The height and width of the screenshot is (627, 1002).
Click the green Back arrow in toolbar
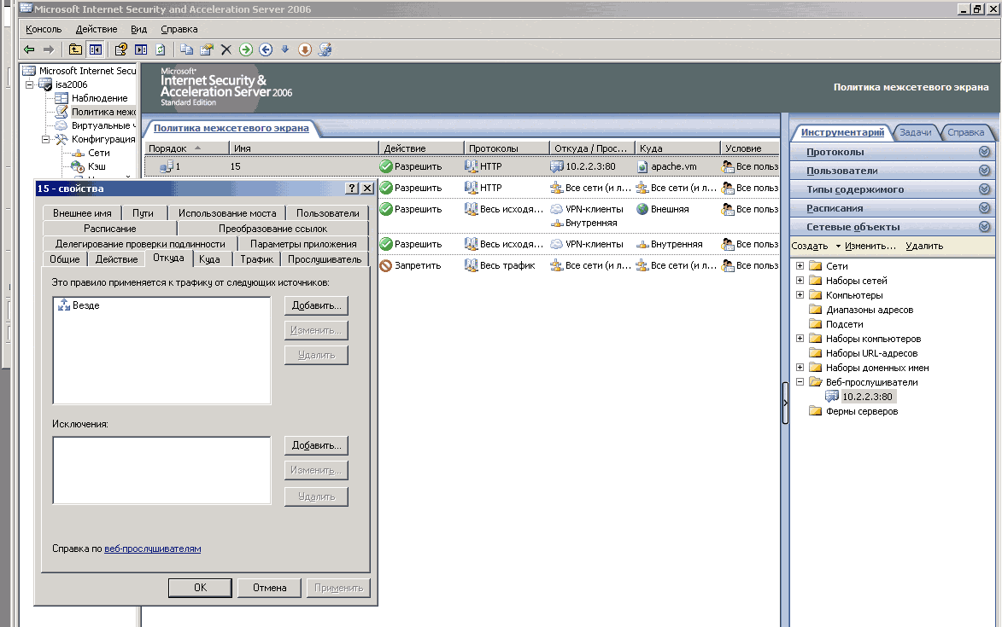click(29, 49)
